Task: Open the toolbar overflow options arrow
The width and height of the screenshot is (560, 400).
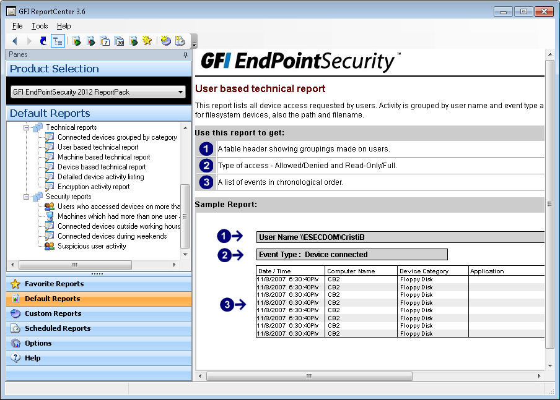Action: pyautogui.click(x=194, y=43)
